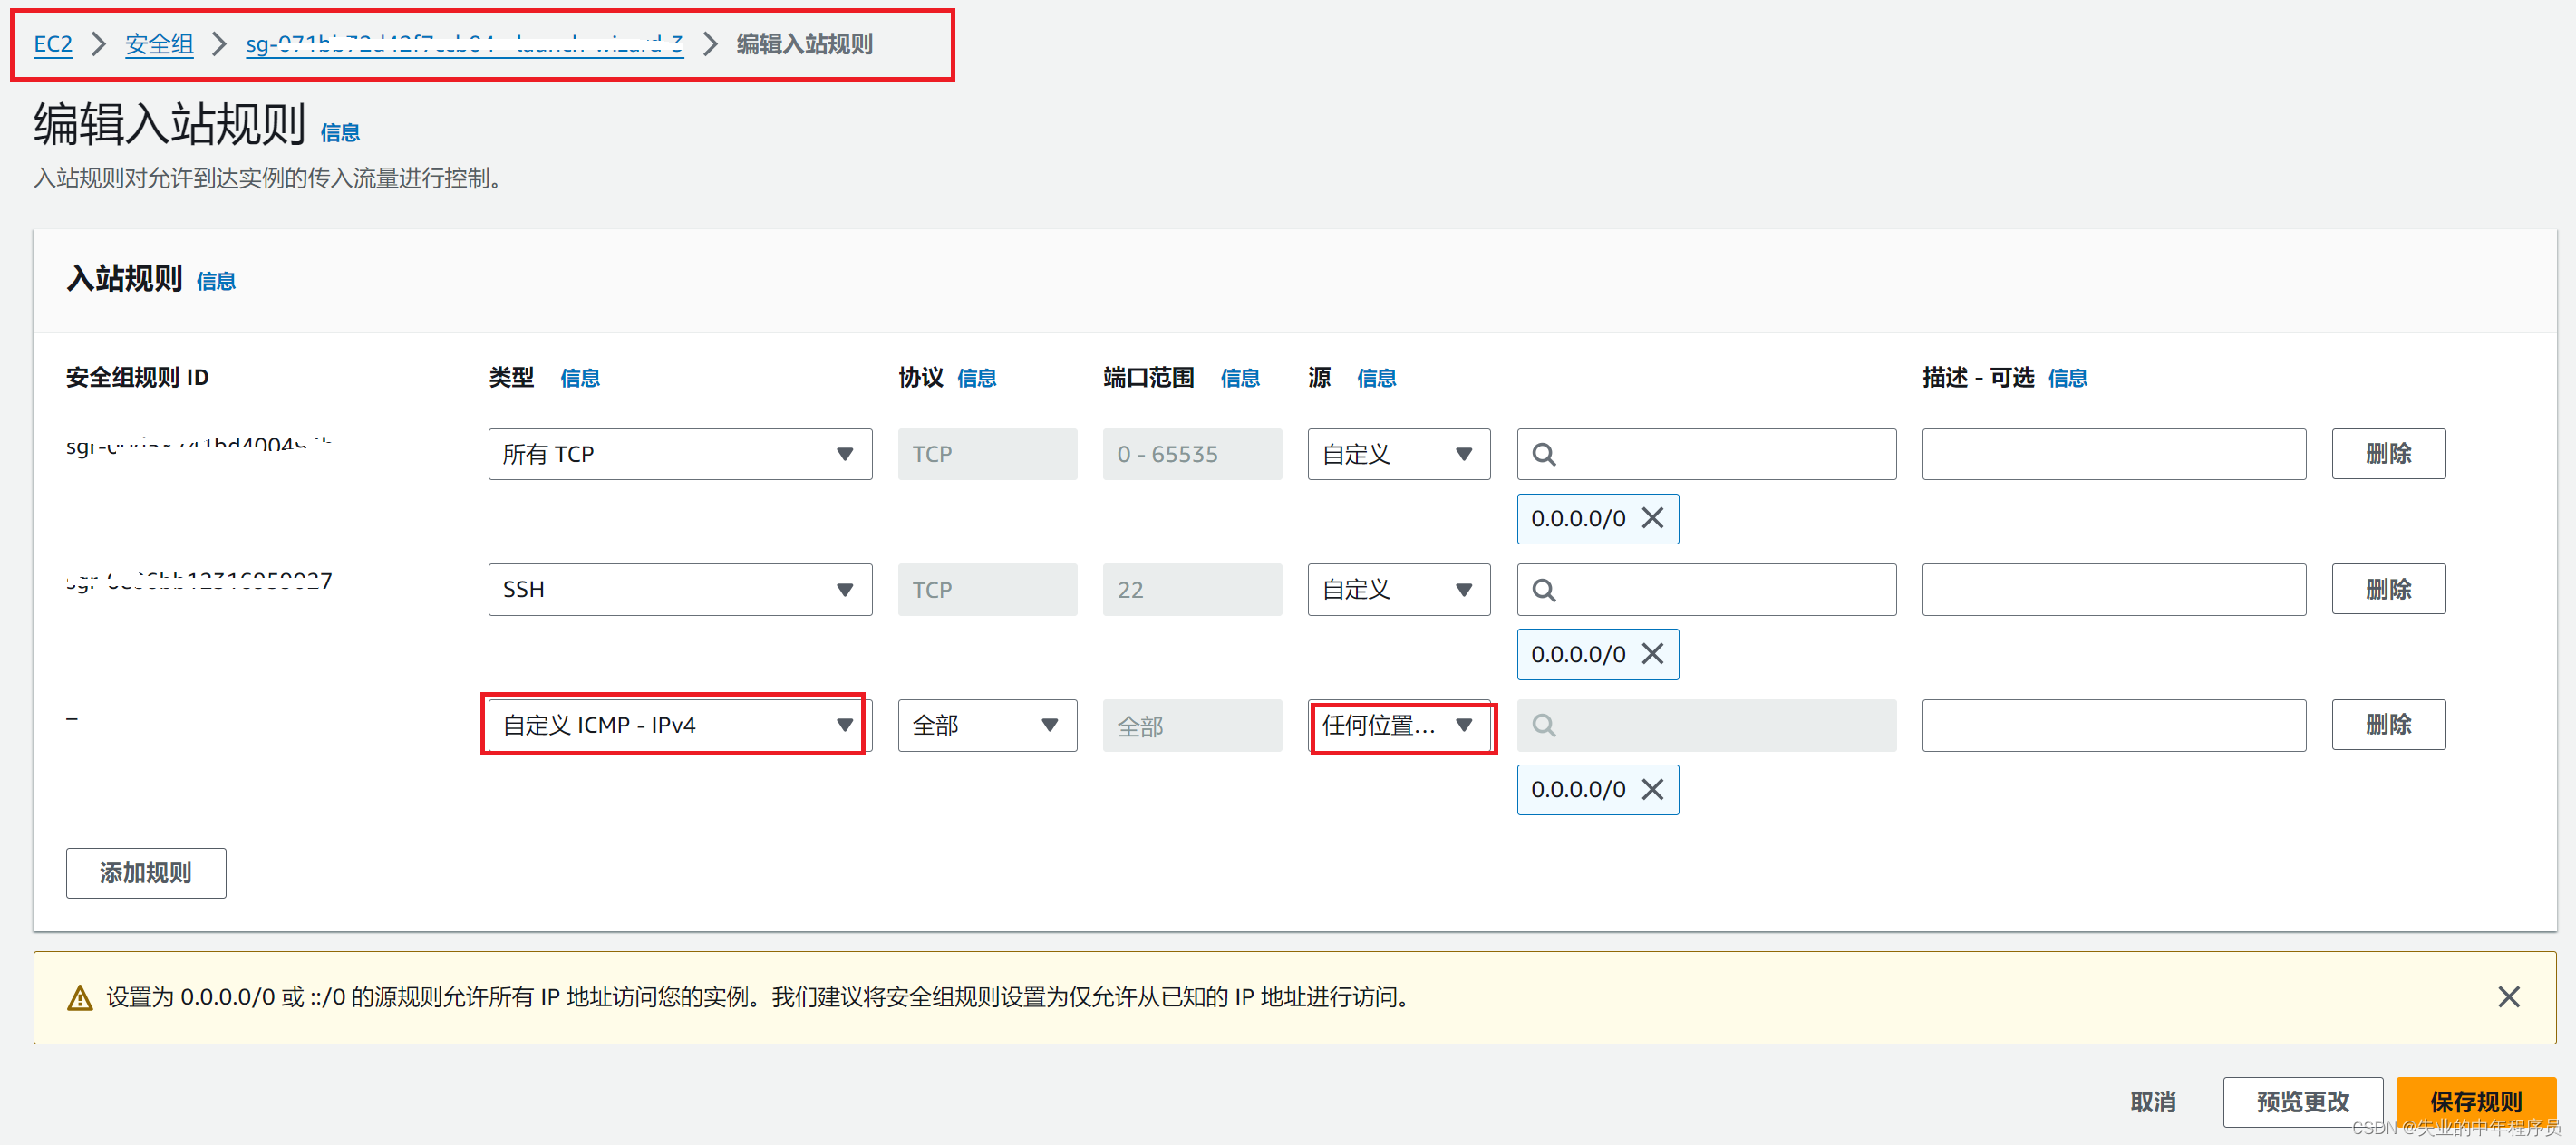This screenshot has height=1145, width=2576.
Task: Click 信息 link beside 入站规则 panel header
Action: point(216,281)
